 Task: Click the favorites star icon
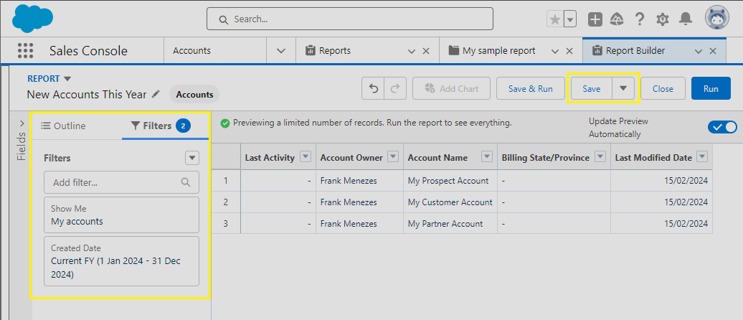tap(555, 19)
